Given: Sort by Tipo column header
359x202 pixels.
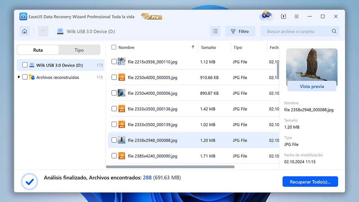Looking at the screenshot, I should [x=238, y=47].
